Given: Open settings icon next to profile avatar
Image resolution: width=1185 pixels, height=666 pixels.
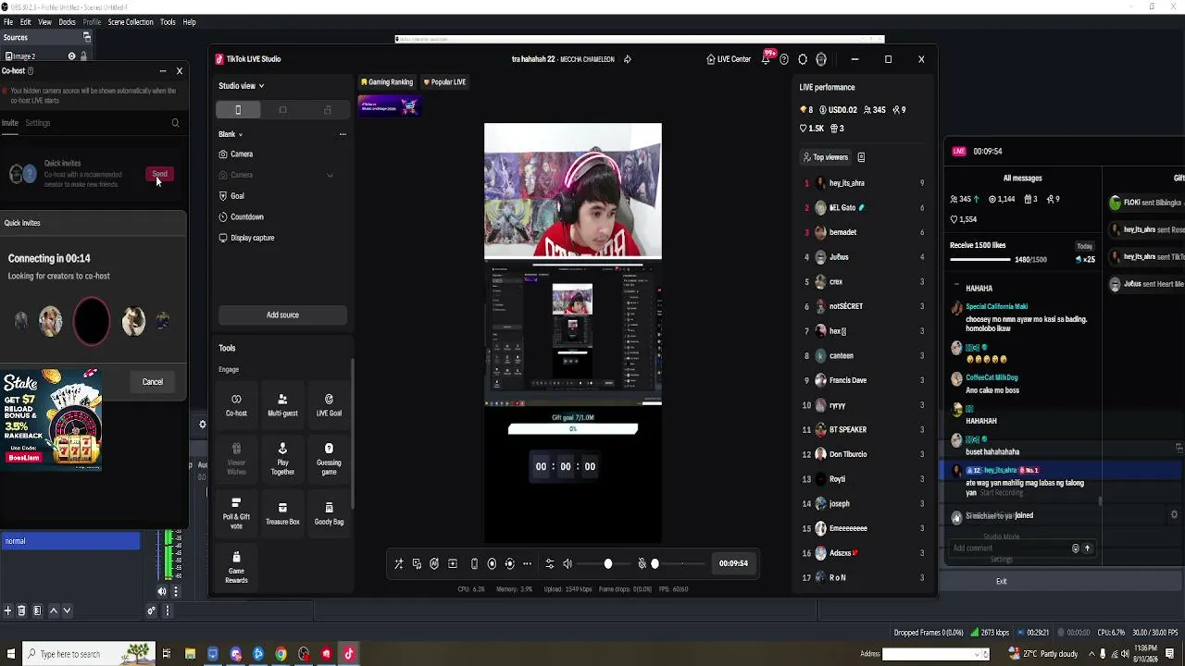Looking at the screenshot, I should (x=803, y=59).
